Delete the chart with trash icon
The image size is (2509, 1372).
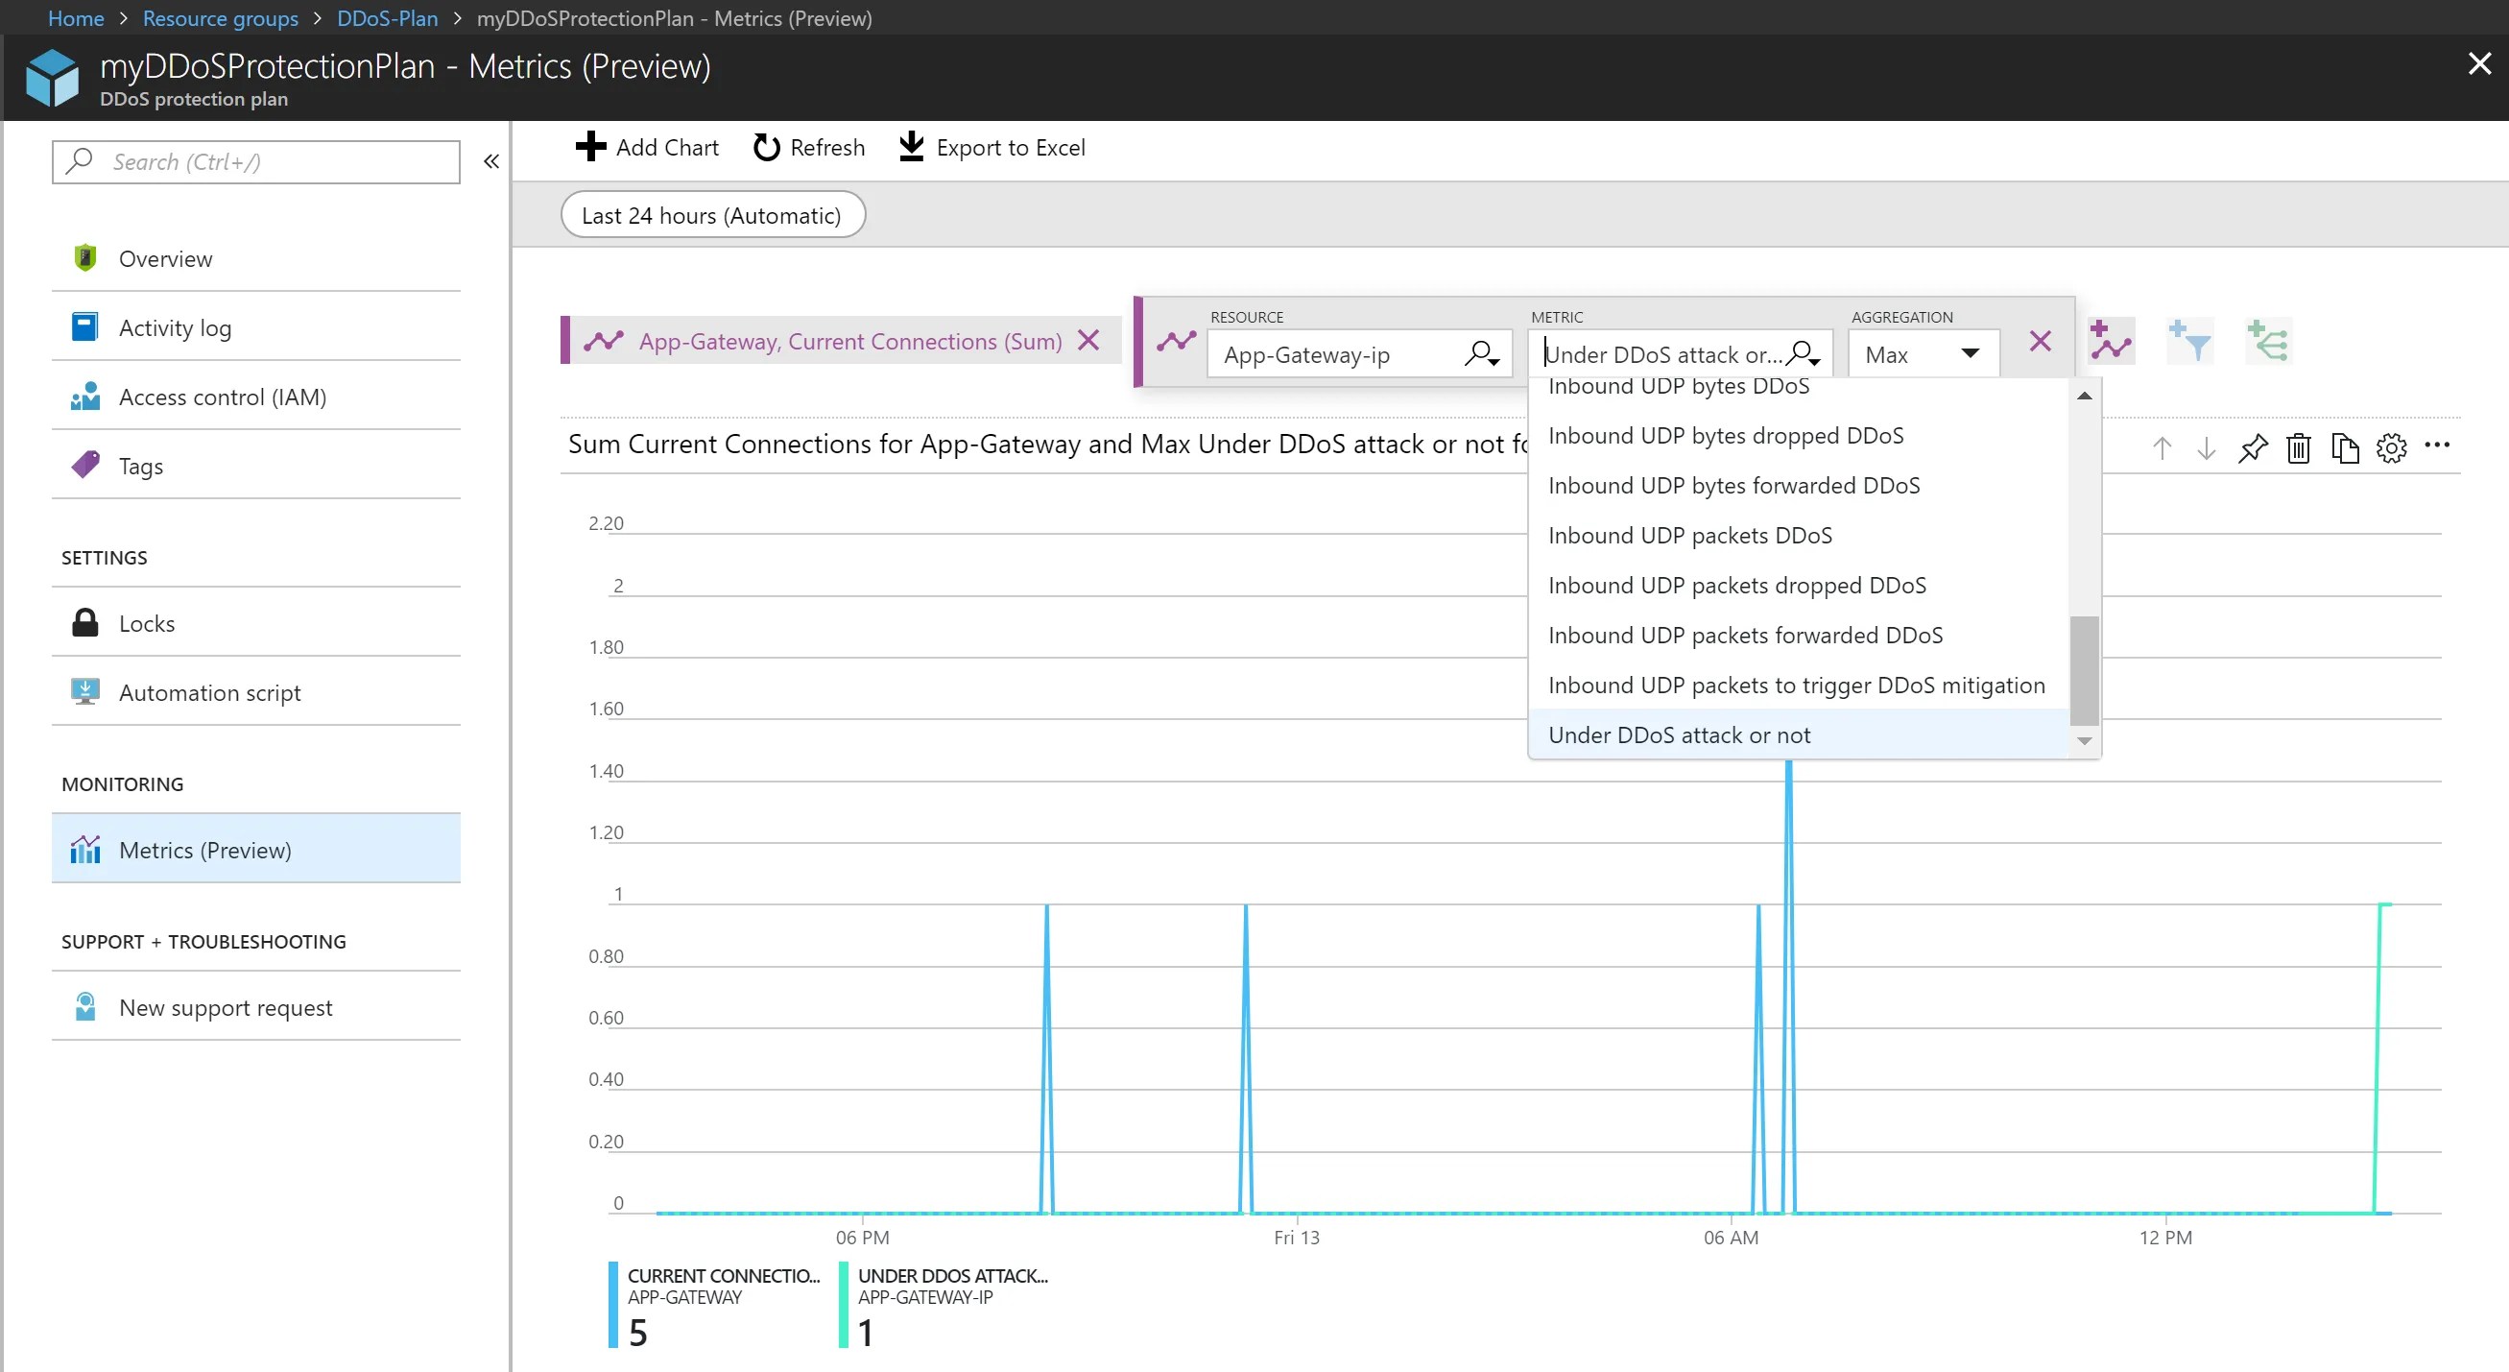(2299, 447)
